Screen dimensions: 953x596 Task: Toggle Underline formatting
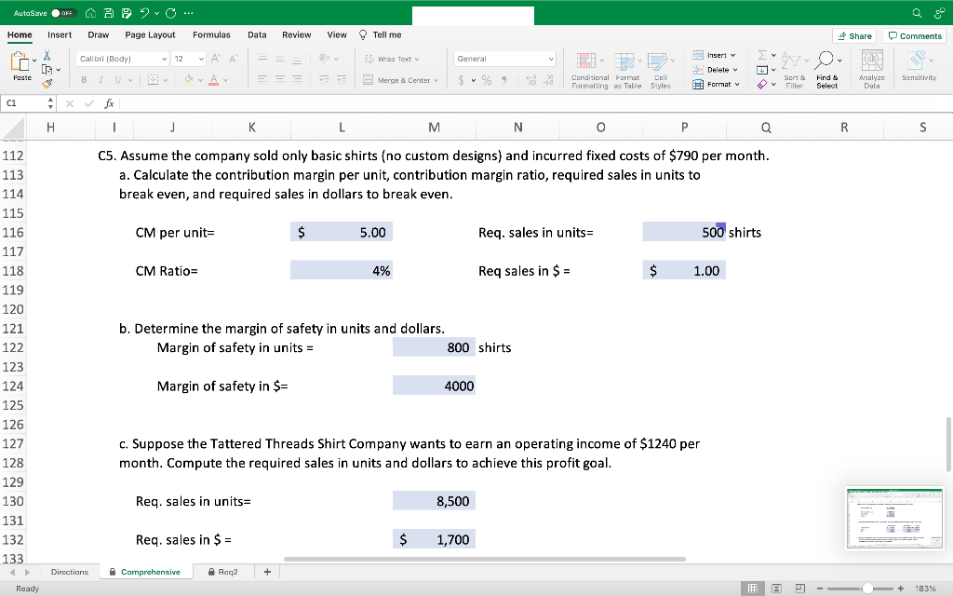[117, 80]
